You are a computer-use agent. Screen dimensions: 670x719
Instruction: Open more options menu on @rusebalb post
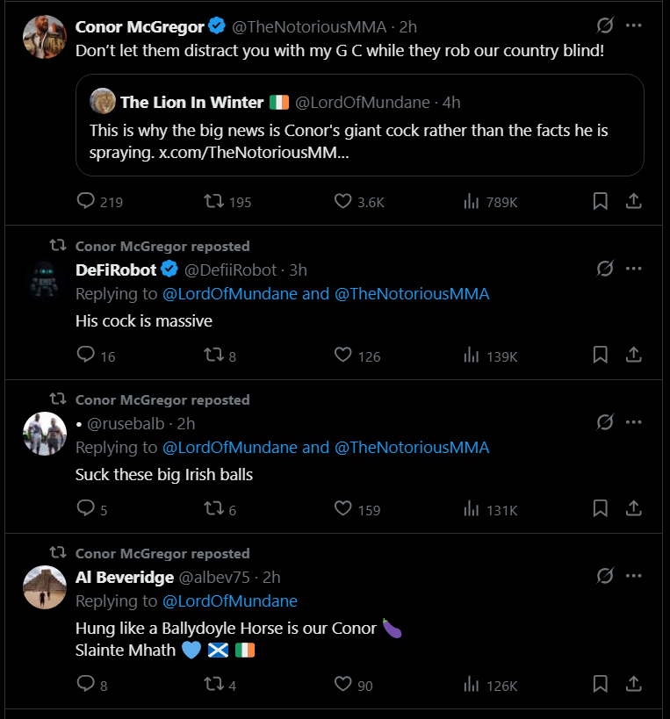(634, 422)
